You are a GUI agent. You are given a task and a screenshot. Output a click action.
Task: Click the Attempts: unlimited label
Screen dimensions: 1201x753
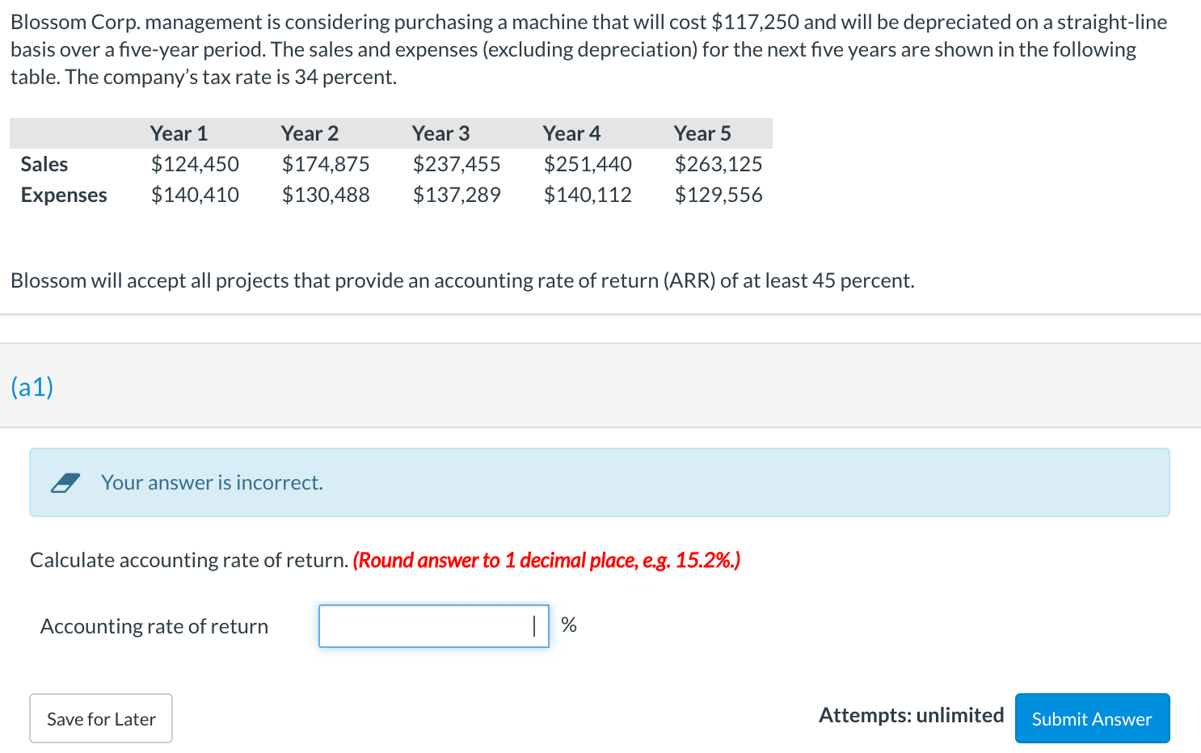911,715
